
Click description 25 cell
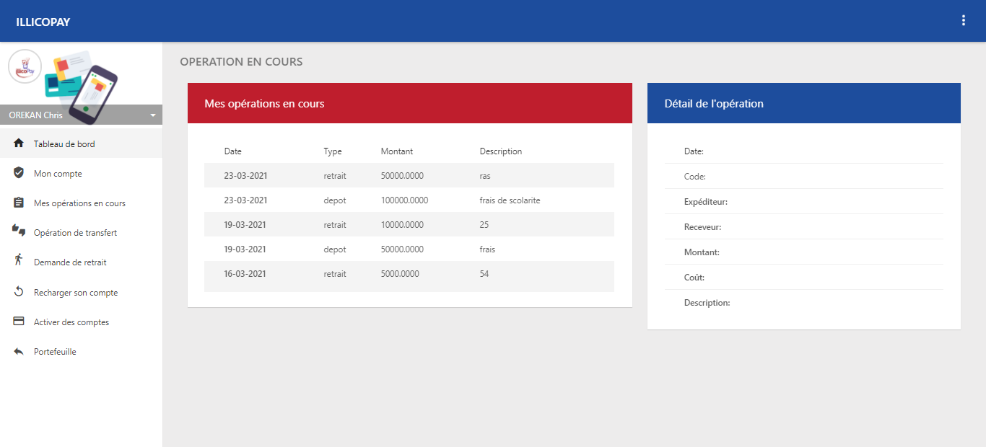point(484,224)
